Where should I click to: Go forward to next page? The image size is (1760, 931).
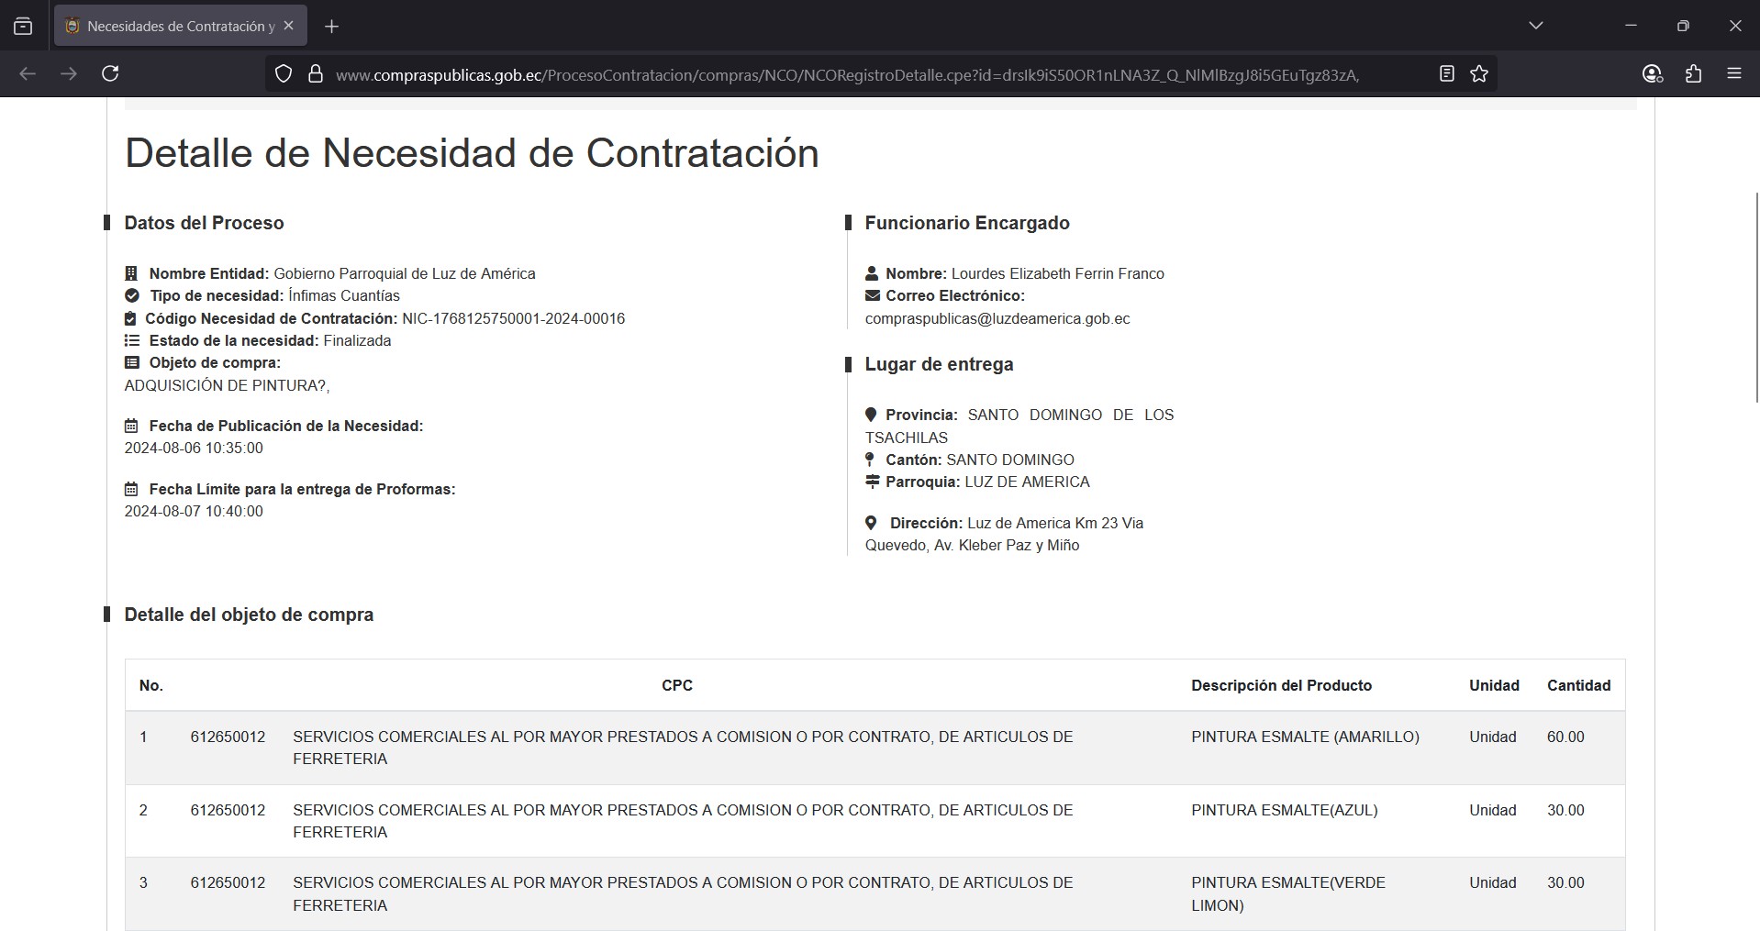pos(69,73)
